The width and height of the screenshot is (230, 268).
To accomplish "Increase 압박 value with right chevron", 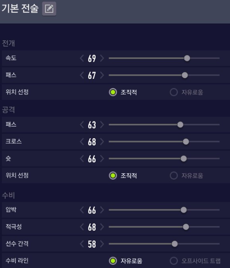I will pyautogui.click(x=102, y=210).
